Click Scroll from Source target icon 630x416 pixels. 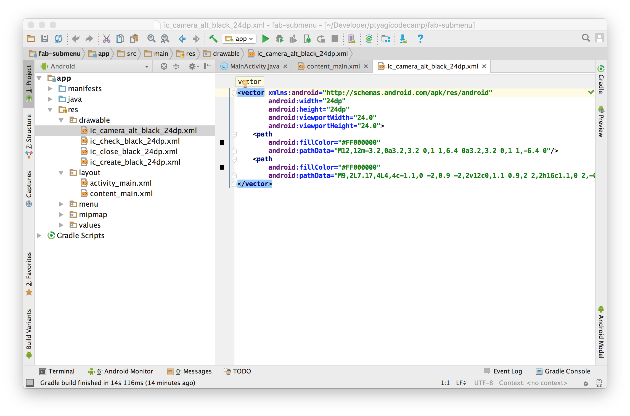point(164,66)
